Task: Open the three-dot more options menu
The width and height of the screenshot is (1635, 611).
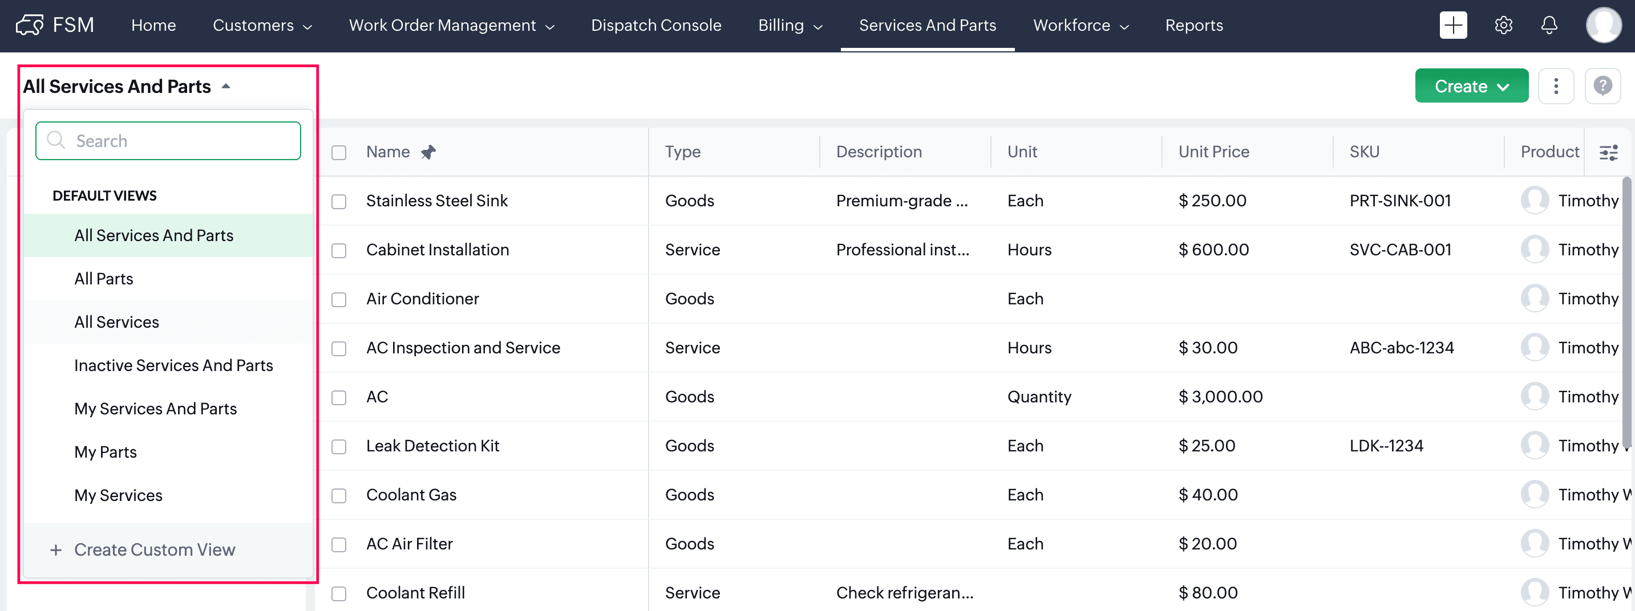Action: click(1556, 86)
